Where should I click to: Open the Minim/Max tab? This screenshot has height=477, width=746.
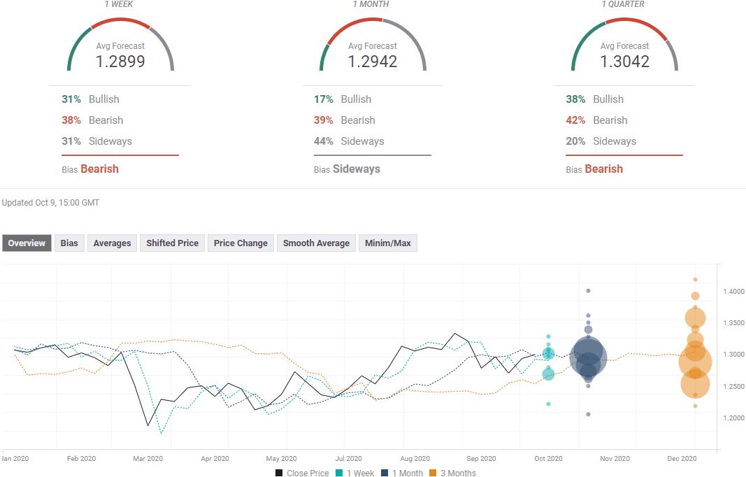tap(388, 243)
